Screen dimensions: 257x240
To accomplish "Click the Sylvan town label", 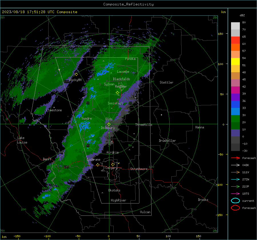I will tap(109, 84).
